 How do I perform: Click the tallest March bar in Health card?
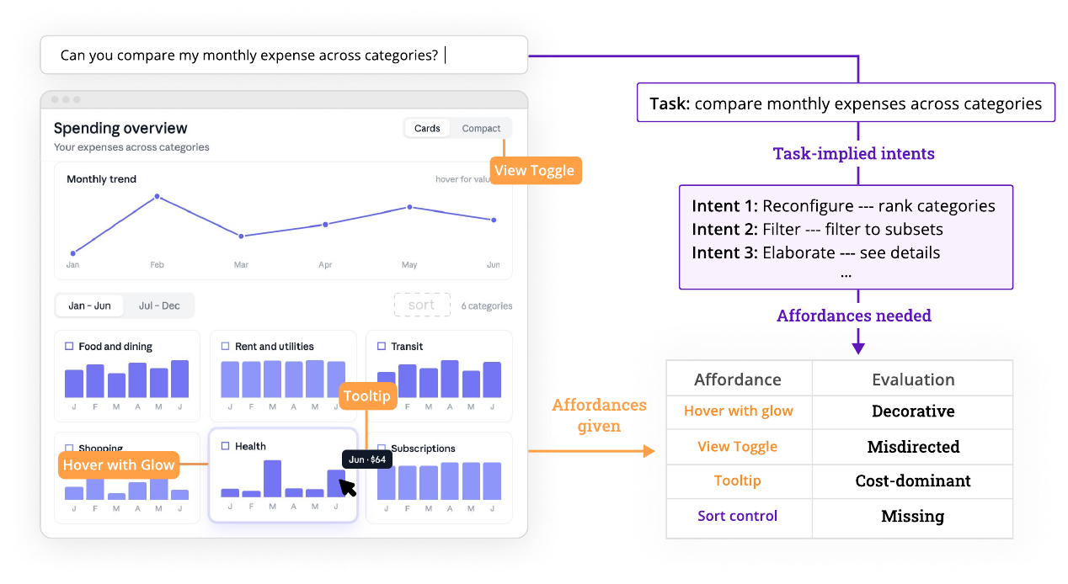pos(272,479)
